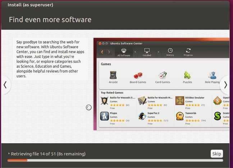Image resolution: width=233 pixels, height=168 pixels.
Task: Click 'Install (as superuser)' window title
Action: tap(31, 5)
